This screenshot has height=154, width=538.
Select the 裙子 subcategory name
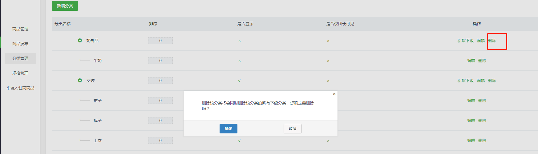point(98,101)
